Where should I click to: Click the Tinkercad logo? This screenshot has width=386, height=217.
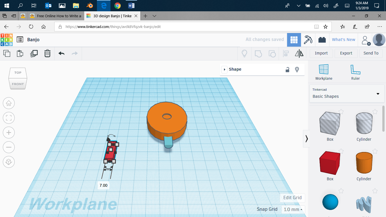click(x=6, y=40)
